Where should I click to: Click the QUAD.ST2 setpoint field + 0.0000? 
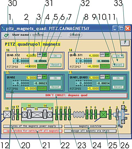[21, 61]
